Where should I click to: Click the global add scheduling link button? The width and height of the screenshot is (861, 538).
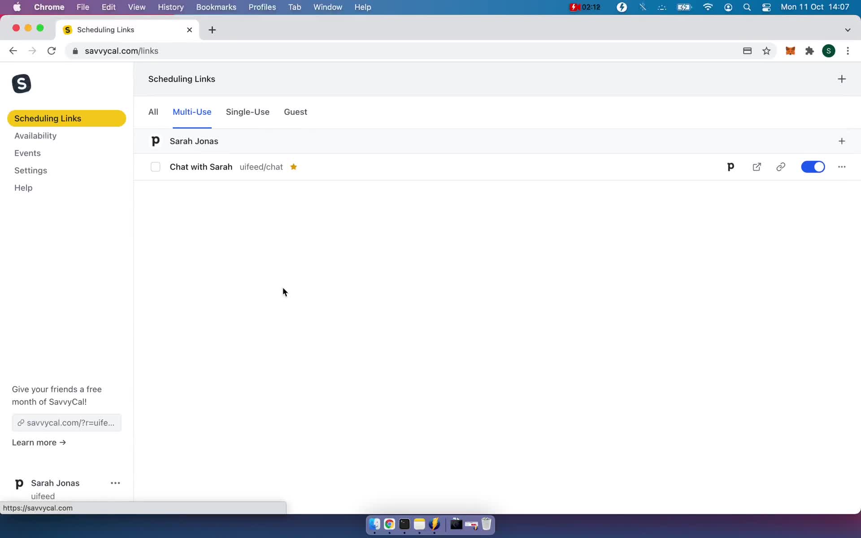[x=841, y=79]
